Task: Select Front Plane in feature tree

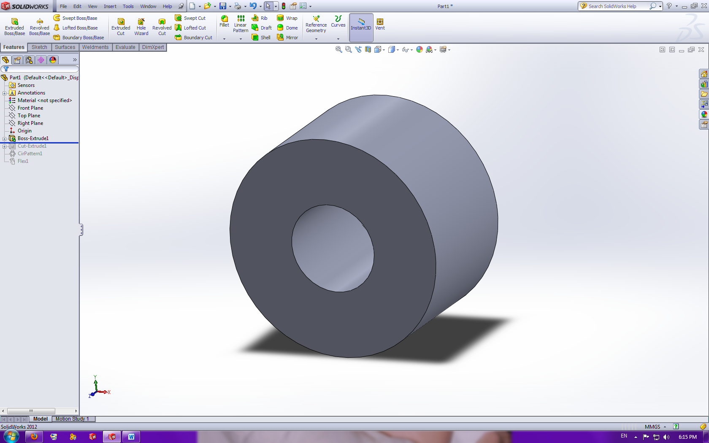Action: coord(30,108)
